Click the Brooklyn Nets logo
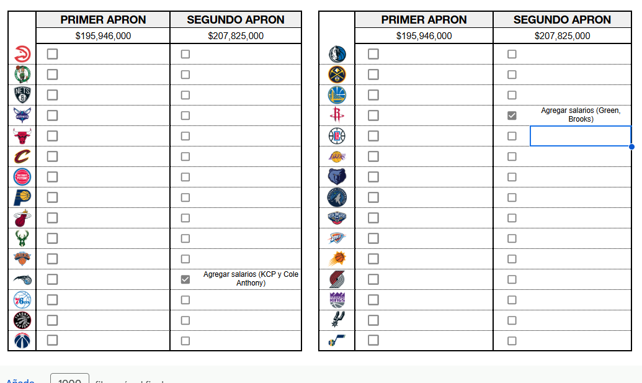This screenshot has height=383, width=642. (22, 94)
